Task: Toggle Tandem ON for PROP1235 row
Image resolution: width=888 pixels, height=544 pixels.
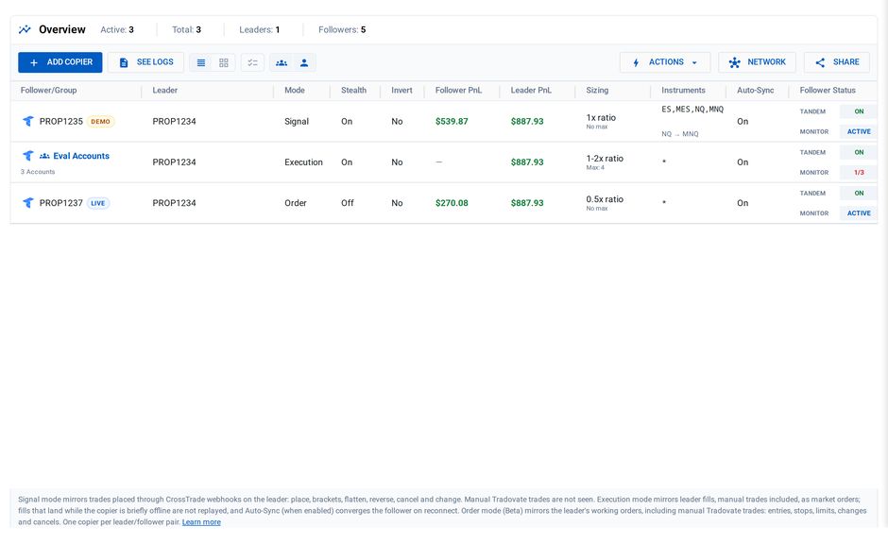Action: (x=859, y=111)
